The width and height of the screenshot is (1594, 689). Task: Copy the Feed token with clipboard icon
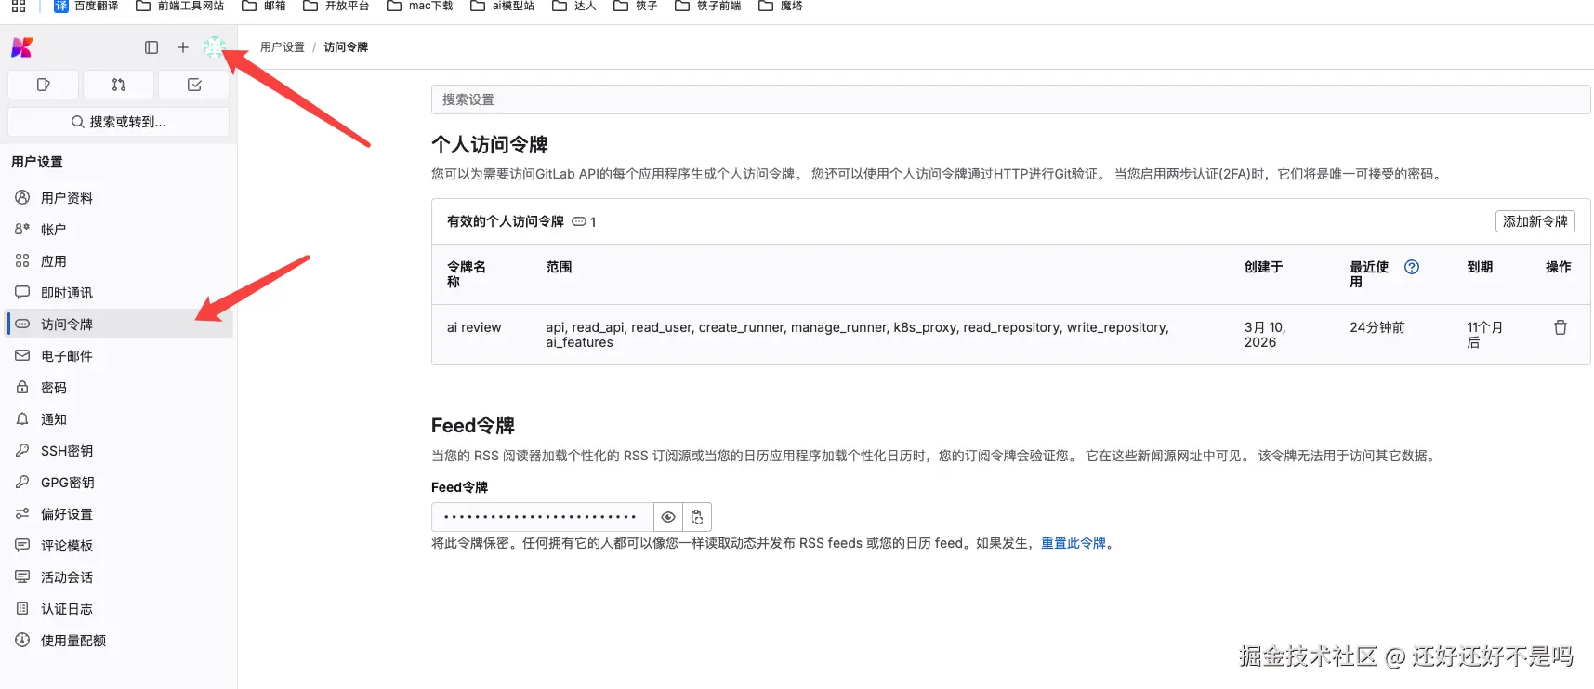[x=697, y=517]
